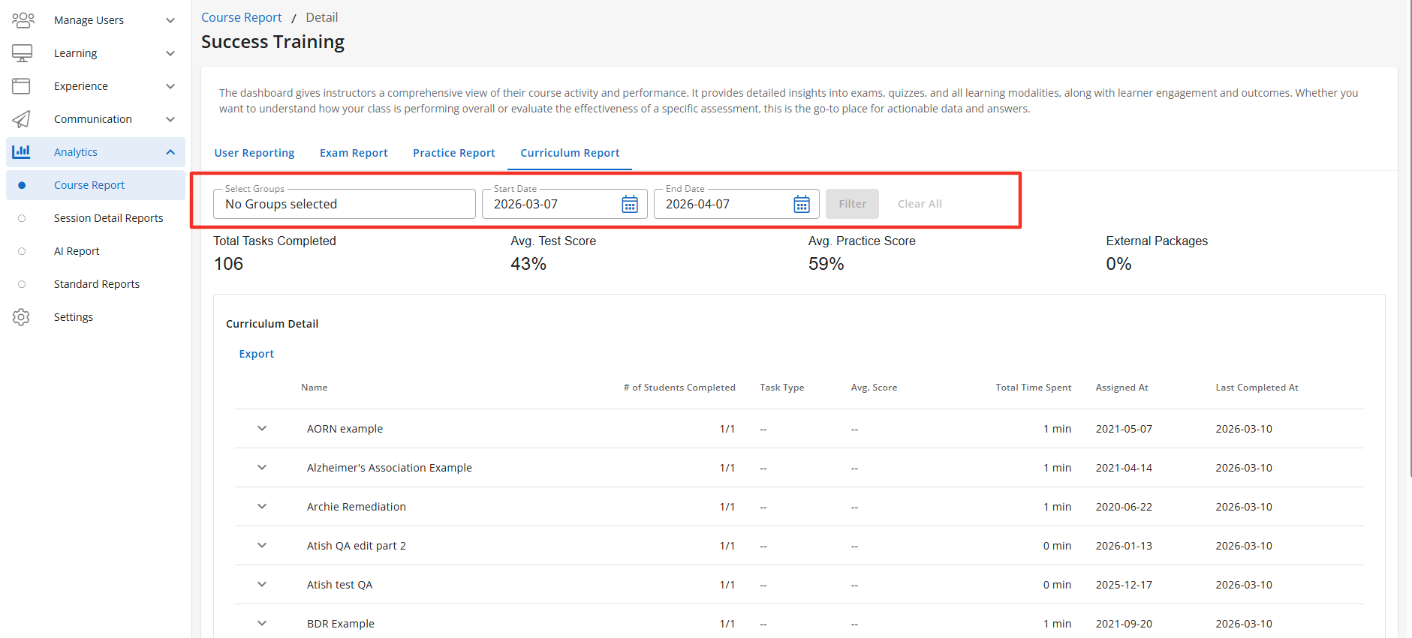This screenshot has height=638, width=1412.
Task: Select the Session Detail Reports radio item
Action: (108, 218)
